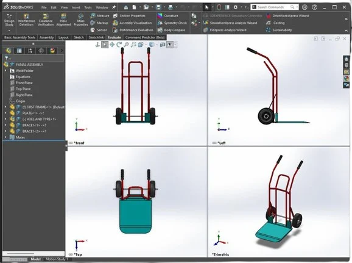
Task: Open the tree filter funnel dropdown
Action: tap(8, 58)
